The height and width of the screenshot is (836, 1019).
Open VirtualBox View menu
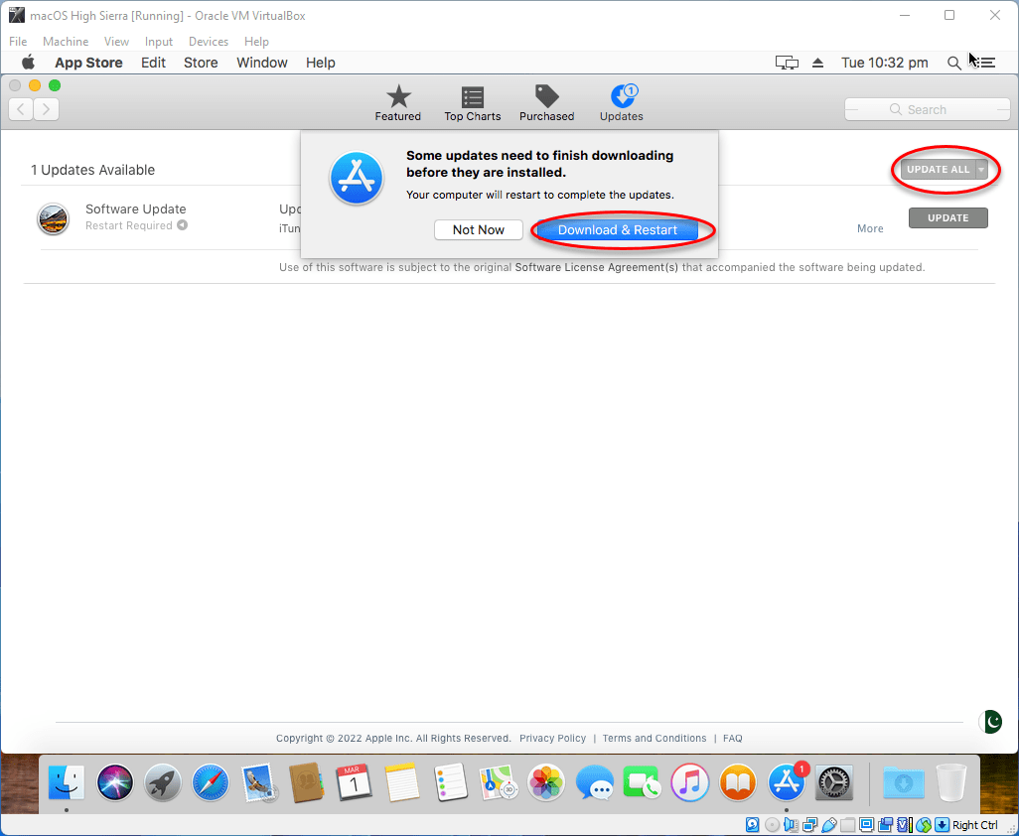coord(116,42)
